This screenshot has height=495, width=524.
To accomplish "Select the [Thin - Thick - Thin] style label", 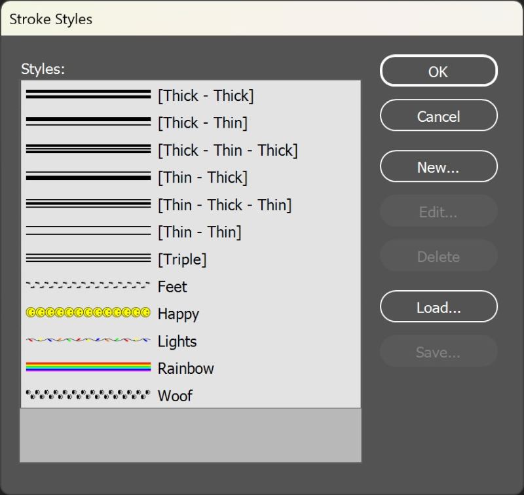I will pyautogui.click(x=225, y=205).
